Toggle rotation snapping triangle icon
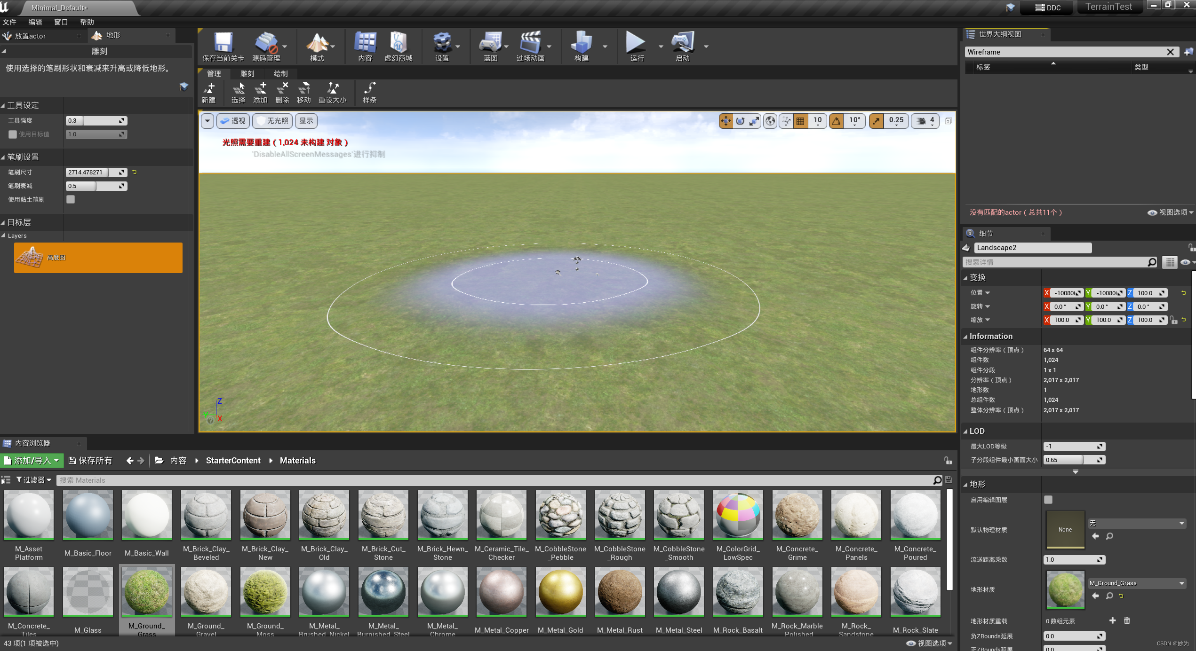Viewport: 1196px width, 651px height. (x=837, y=121)
